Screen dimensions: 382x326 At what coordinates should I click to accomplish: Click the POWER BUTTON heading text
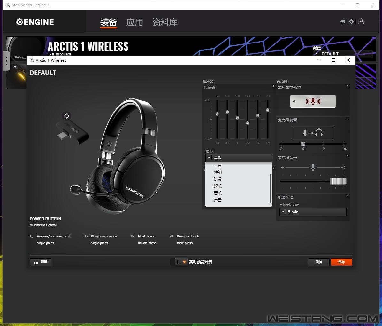[45, 219]
